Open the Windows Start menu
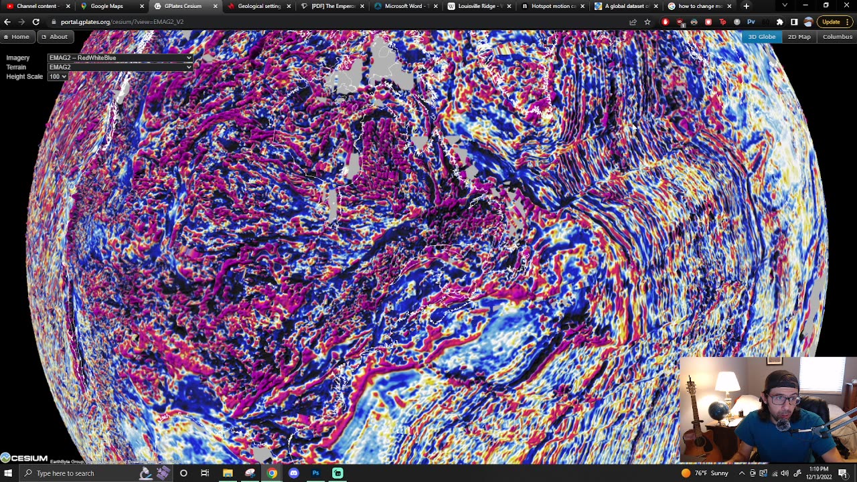This screenshot has width=857, height=482. (x=8, y=473)
